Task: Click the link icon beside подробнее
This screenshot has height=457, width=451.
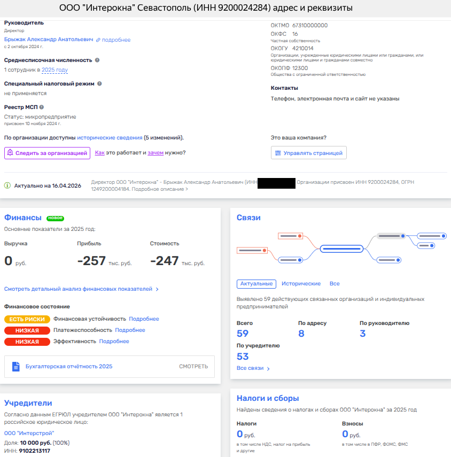Action: point(98,40)
